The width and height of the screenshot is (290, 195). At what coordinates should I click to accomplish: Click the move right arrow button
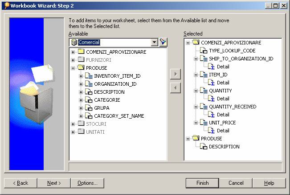tap(176, 74)
